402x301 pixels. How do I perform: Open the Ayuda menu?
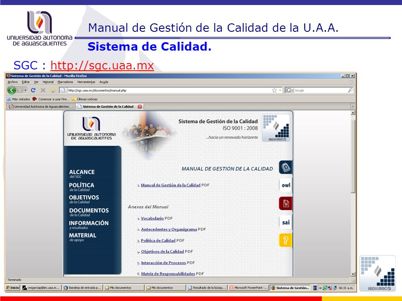click(103, 82)
